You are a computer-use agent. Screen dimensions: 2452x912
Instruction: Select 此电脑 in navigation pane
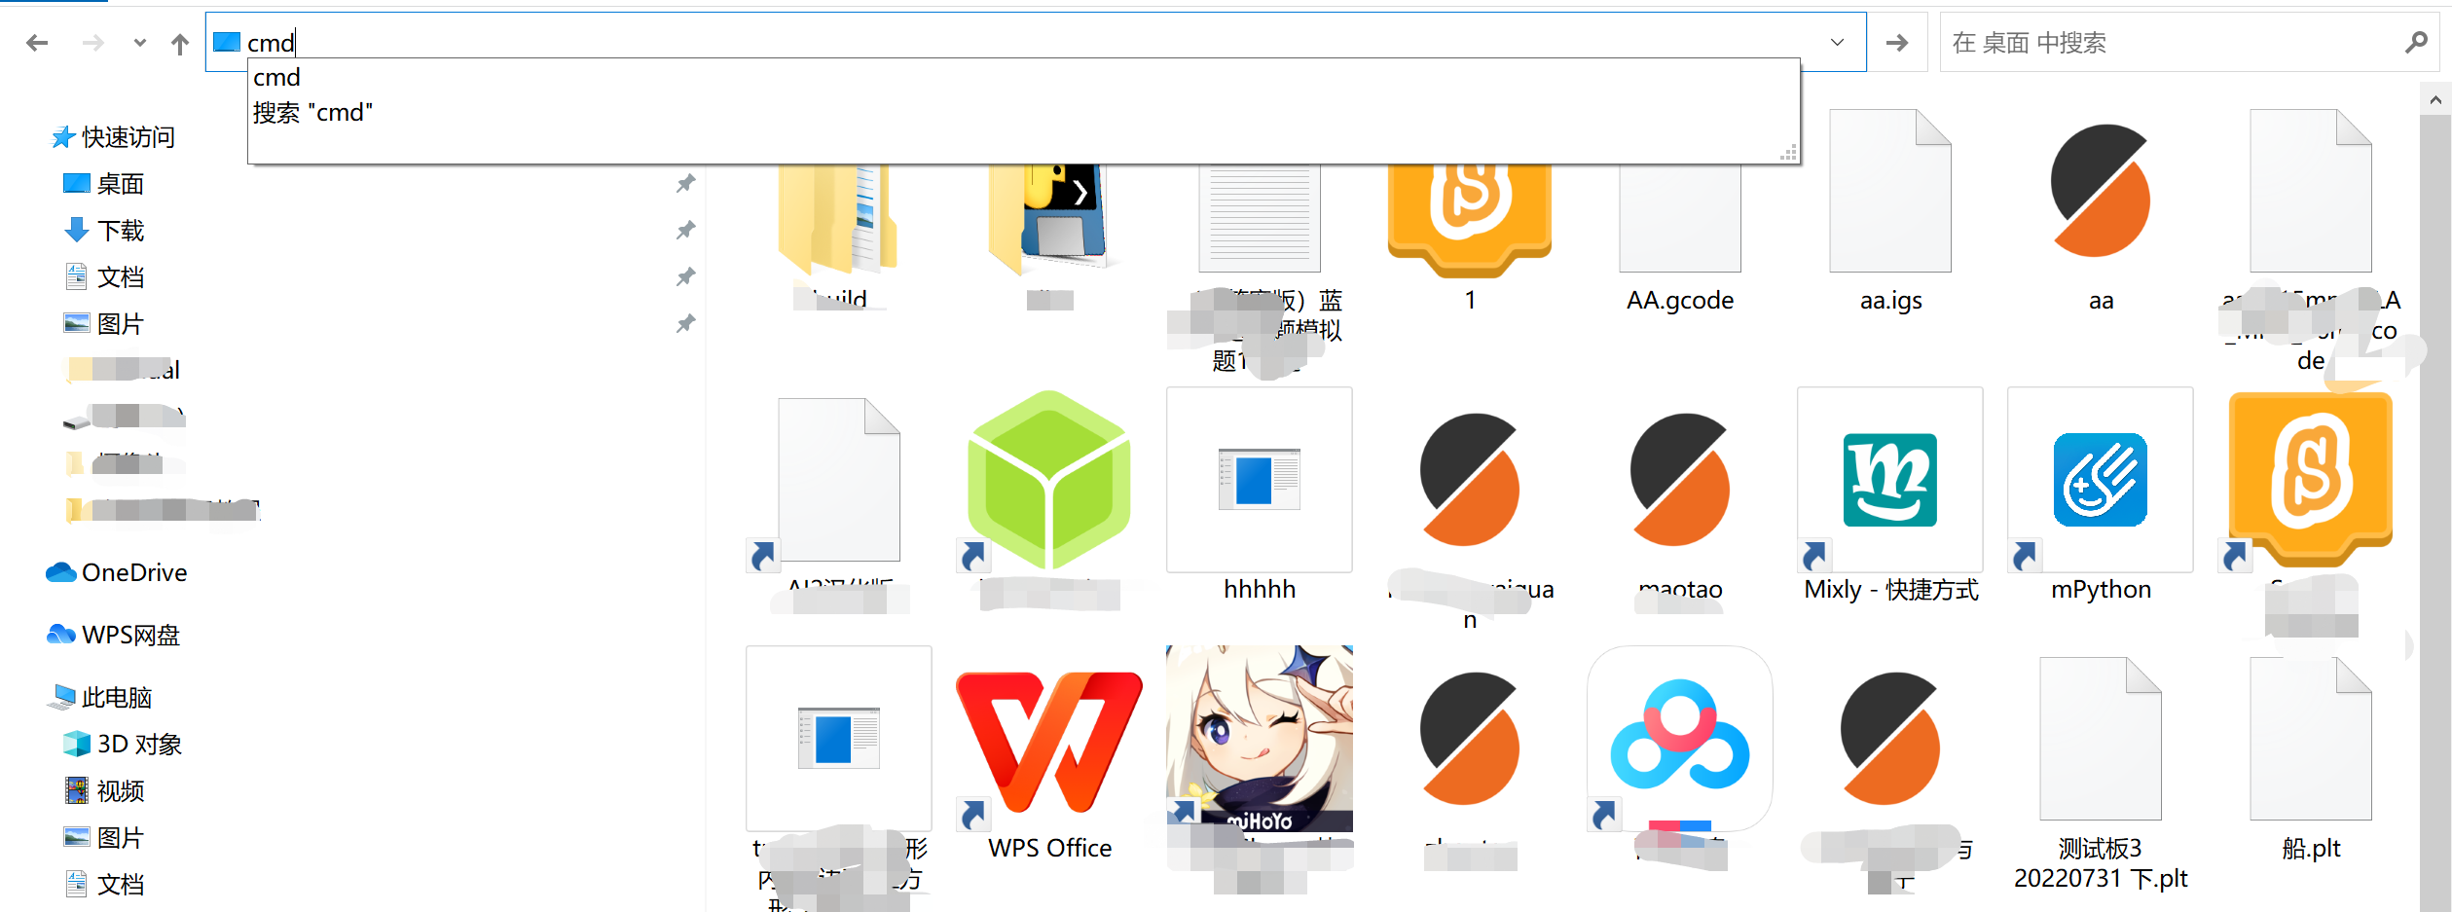click(99, 697)
